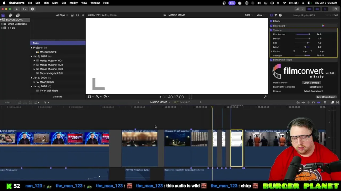Open the Effects browser icon
The image size is (341, 191).
coord(332,102)
